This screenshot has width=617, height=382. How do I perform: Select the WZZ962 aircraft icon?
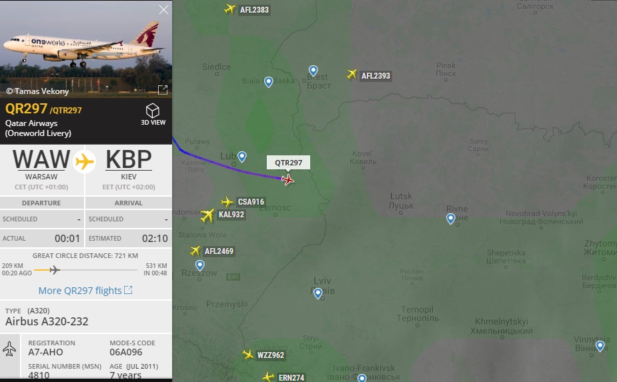pyautogui.click(x=248, y=355)
